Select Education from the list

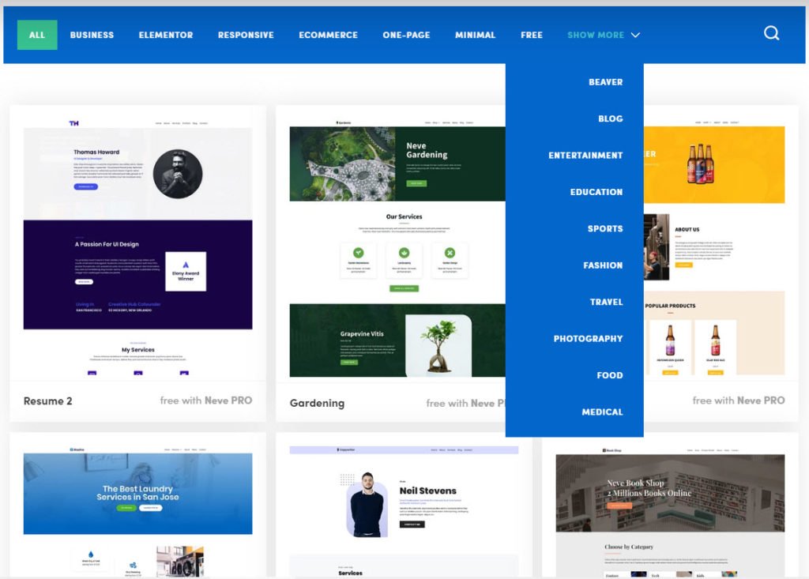coord(596,192)
